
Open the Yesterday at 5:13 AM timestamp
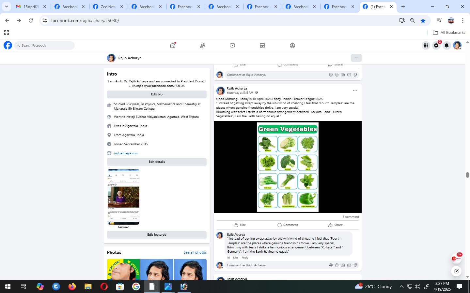(x=240, y=93)
